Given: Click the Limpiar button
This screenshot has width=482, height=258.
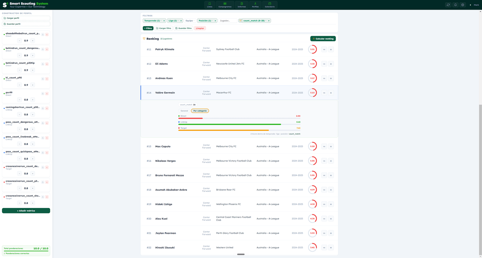Looking at the screenshot, I should tap(200, 28).
